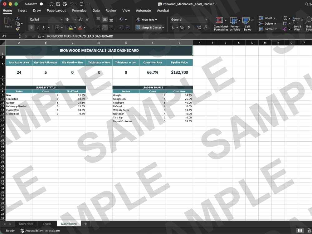Open the Data ribbon tab
The height and width of the screenshot is (234, 312).
tap(96, 11)
